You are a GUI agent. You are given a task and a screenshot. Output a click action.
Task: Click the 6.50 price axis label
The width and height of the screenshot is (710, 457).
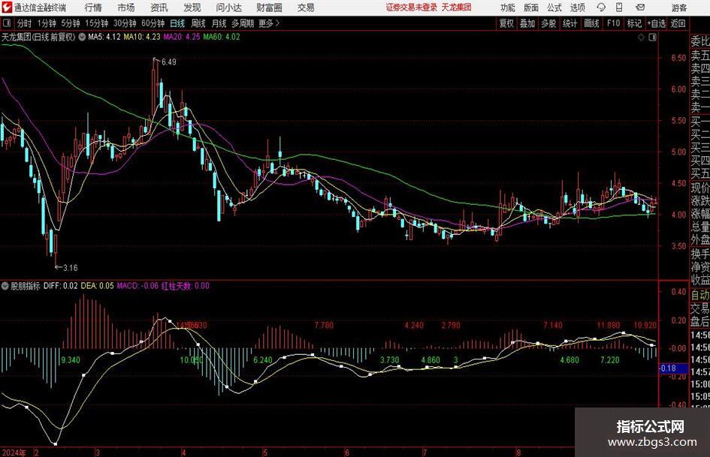coord(678,58)
